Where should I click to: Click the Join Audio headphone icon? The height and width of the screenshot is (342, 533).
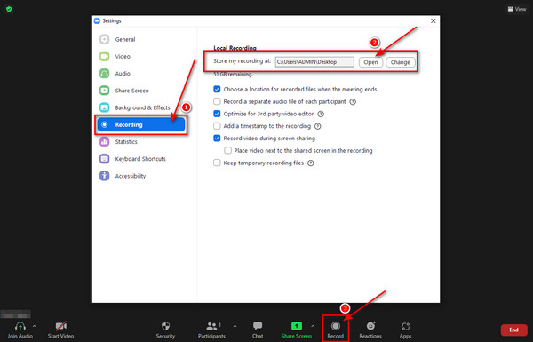click(20, 326)
